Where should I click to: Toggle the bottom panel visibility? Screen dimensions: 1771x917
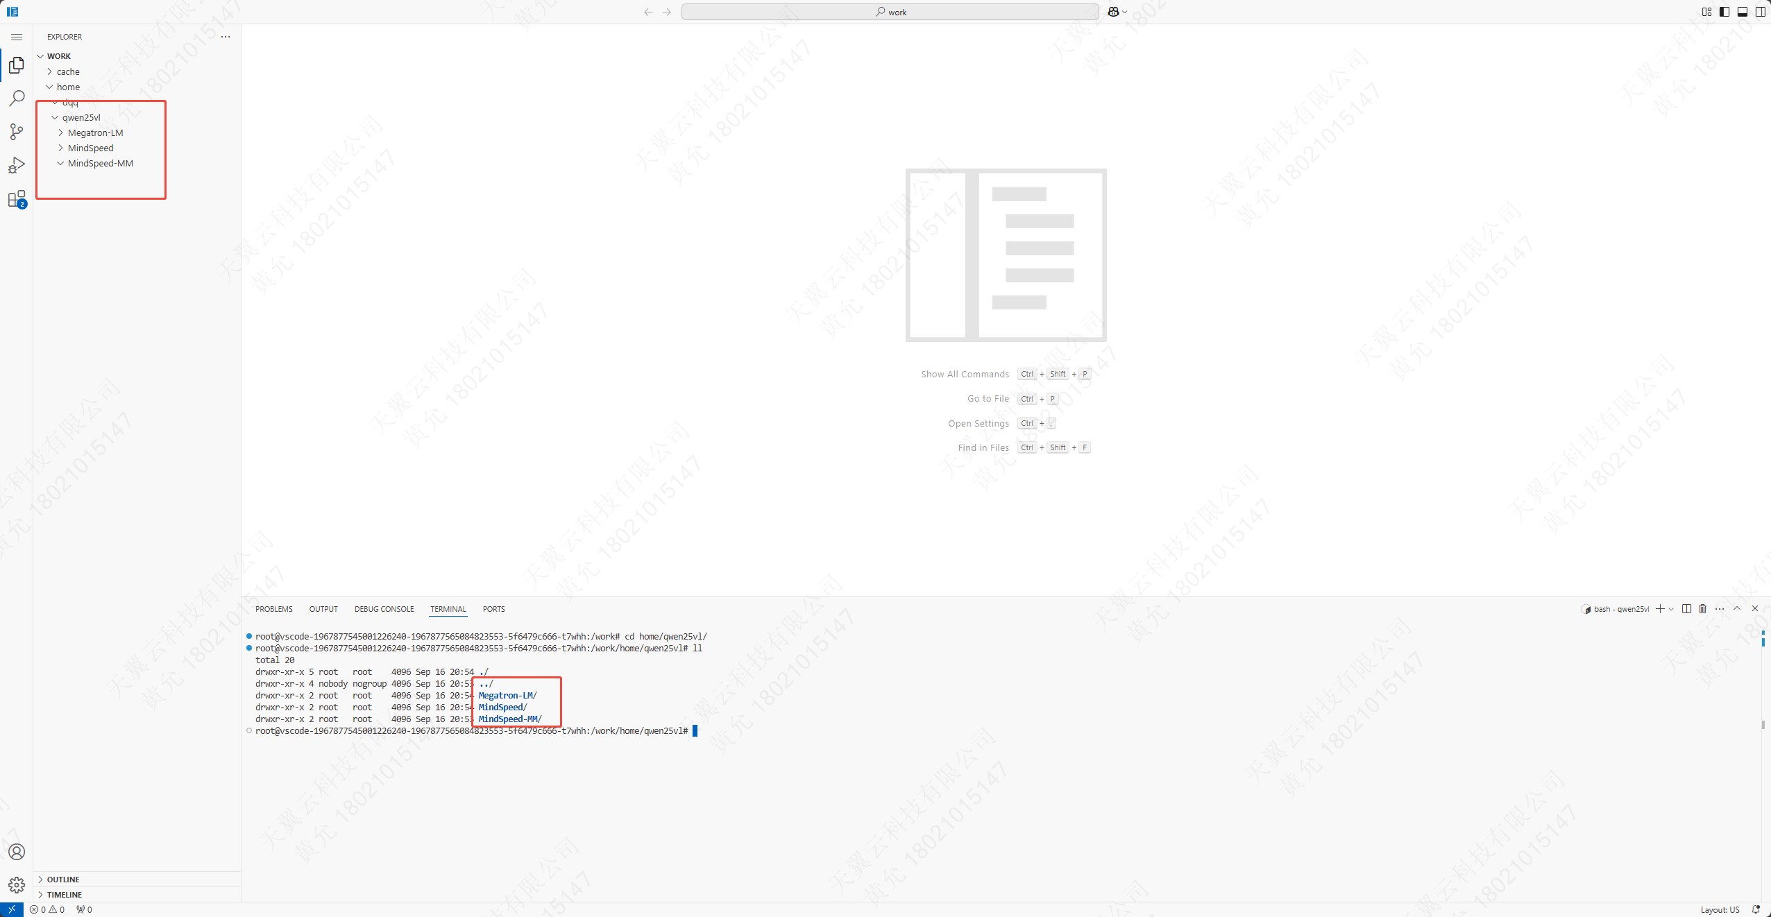(x=1743, y=12)
